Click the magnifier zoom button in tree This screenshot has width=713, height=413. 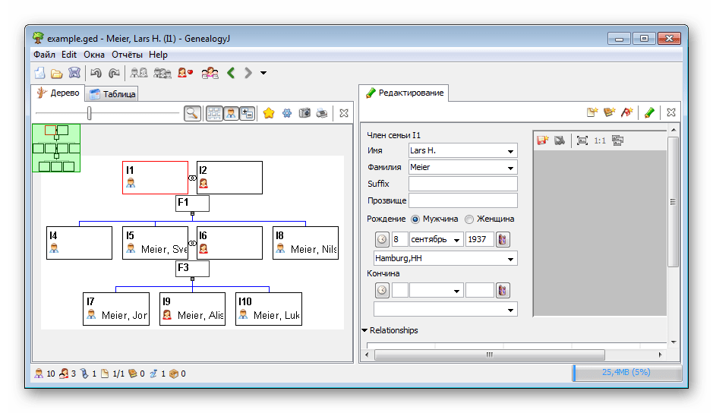coord(193,113)
